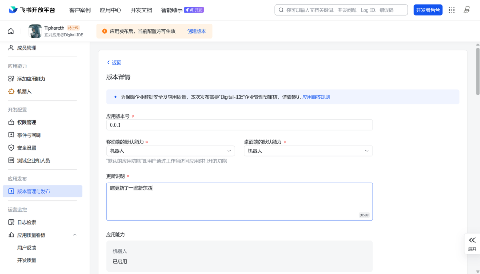
Task: Open the apps grid icon at top right
Action: point(452,10)
